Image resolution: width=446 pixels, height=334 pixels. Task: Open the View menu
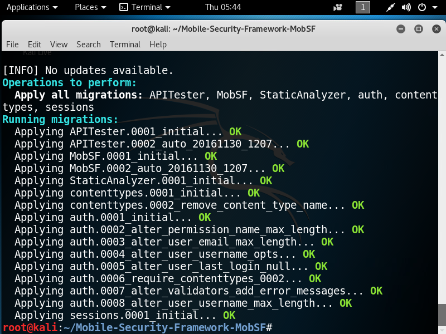(59, 45)
